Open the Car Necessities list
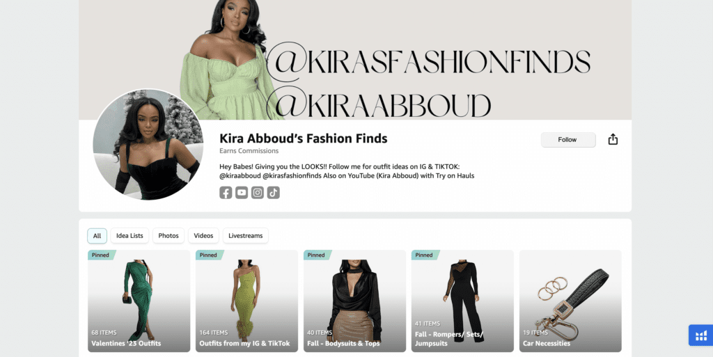 tap(570, 301)
